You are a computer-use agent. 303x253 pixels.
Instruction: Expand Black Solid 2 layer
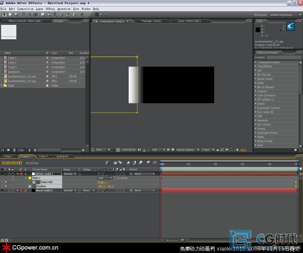coord(18,190)
